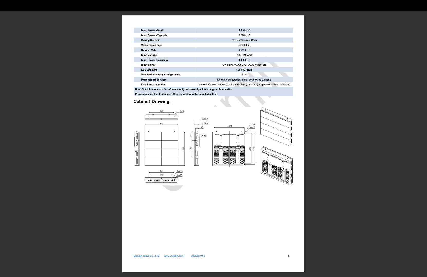Click the Data Interconnection row label
Screen dimensions: 427x277
point(153,85)
